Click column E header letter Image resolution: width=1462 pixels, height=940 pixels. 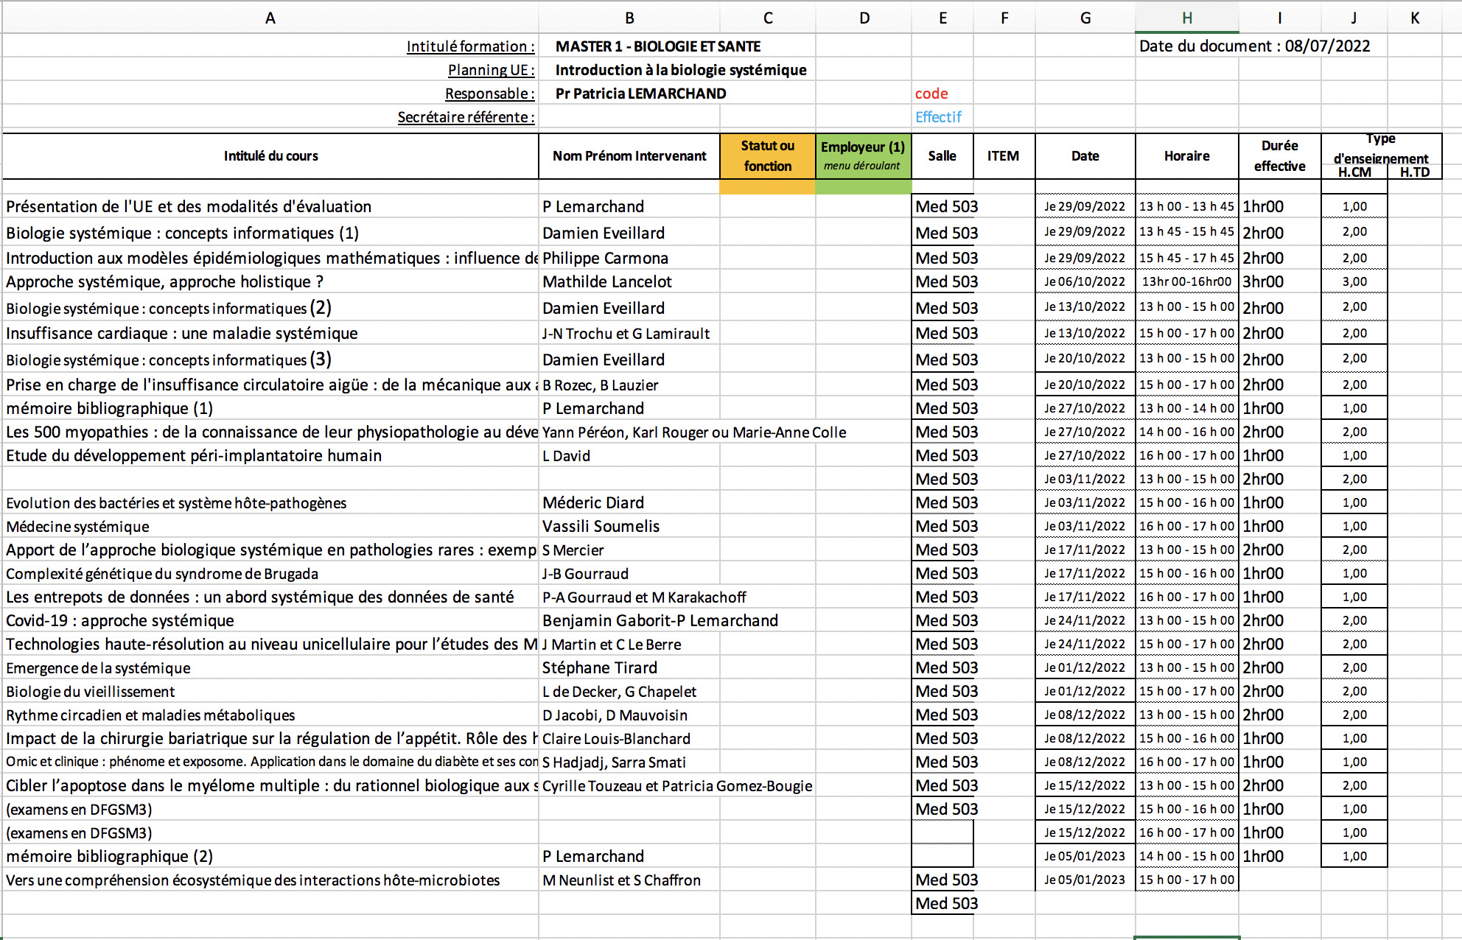942,18
